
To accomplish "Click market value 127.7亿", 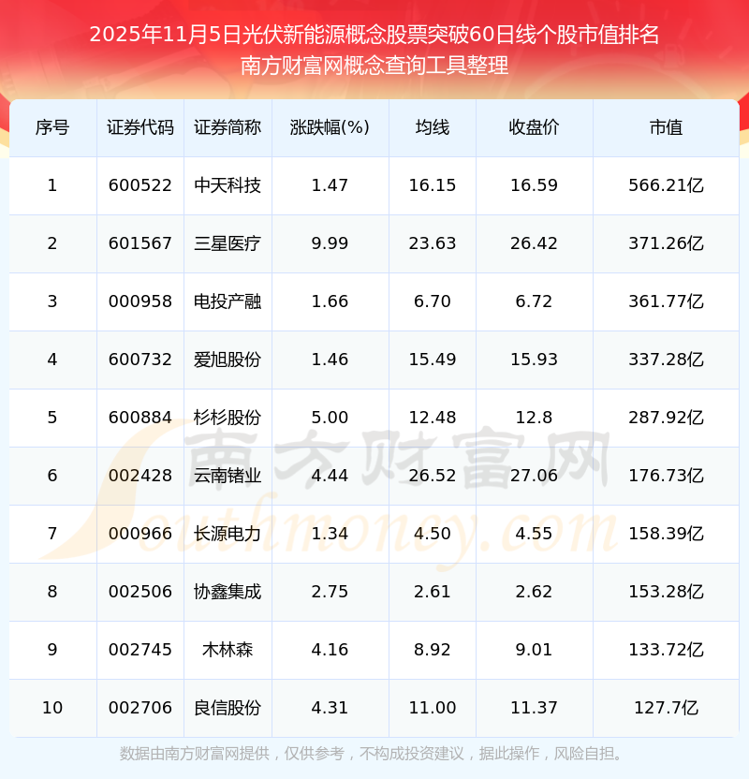I will tap(666, 709).
